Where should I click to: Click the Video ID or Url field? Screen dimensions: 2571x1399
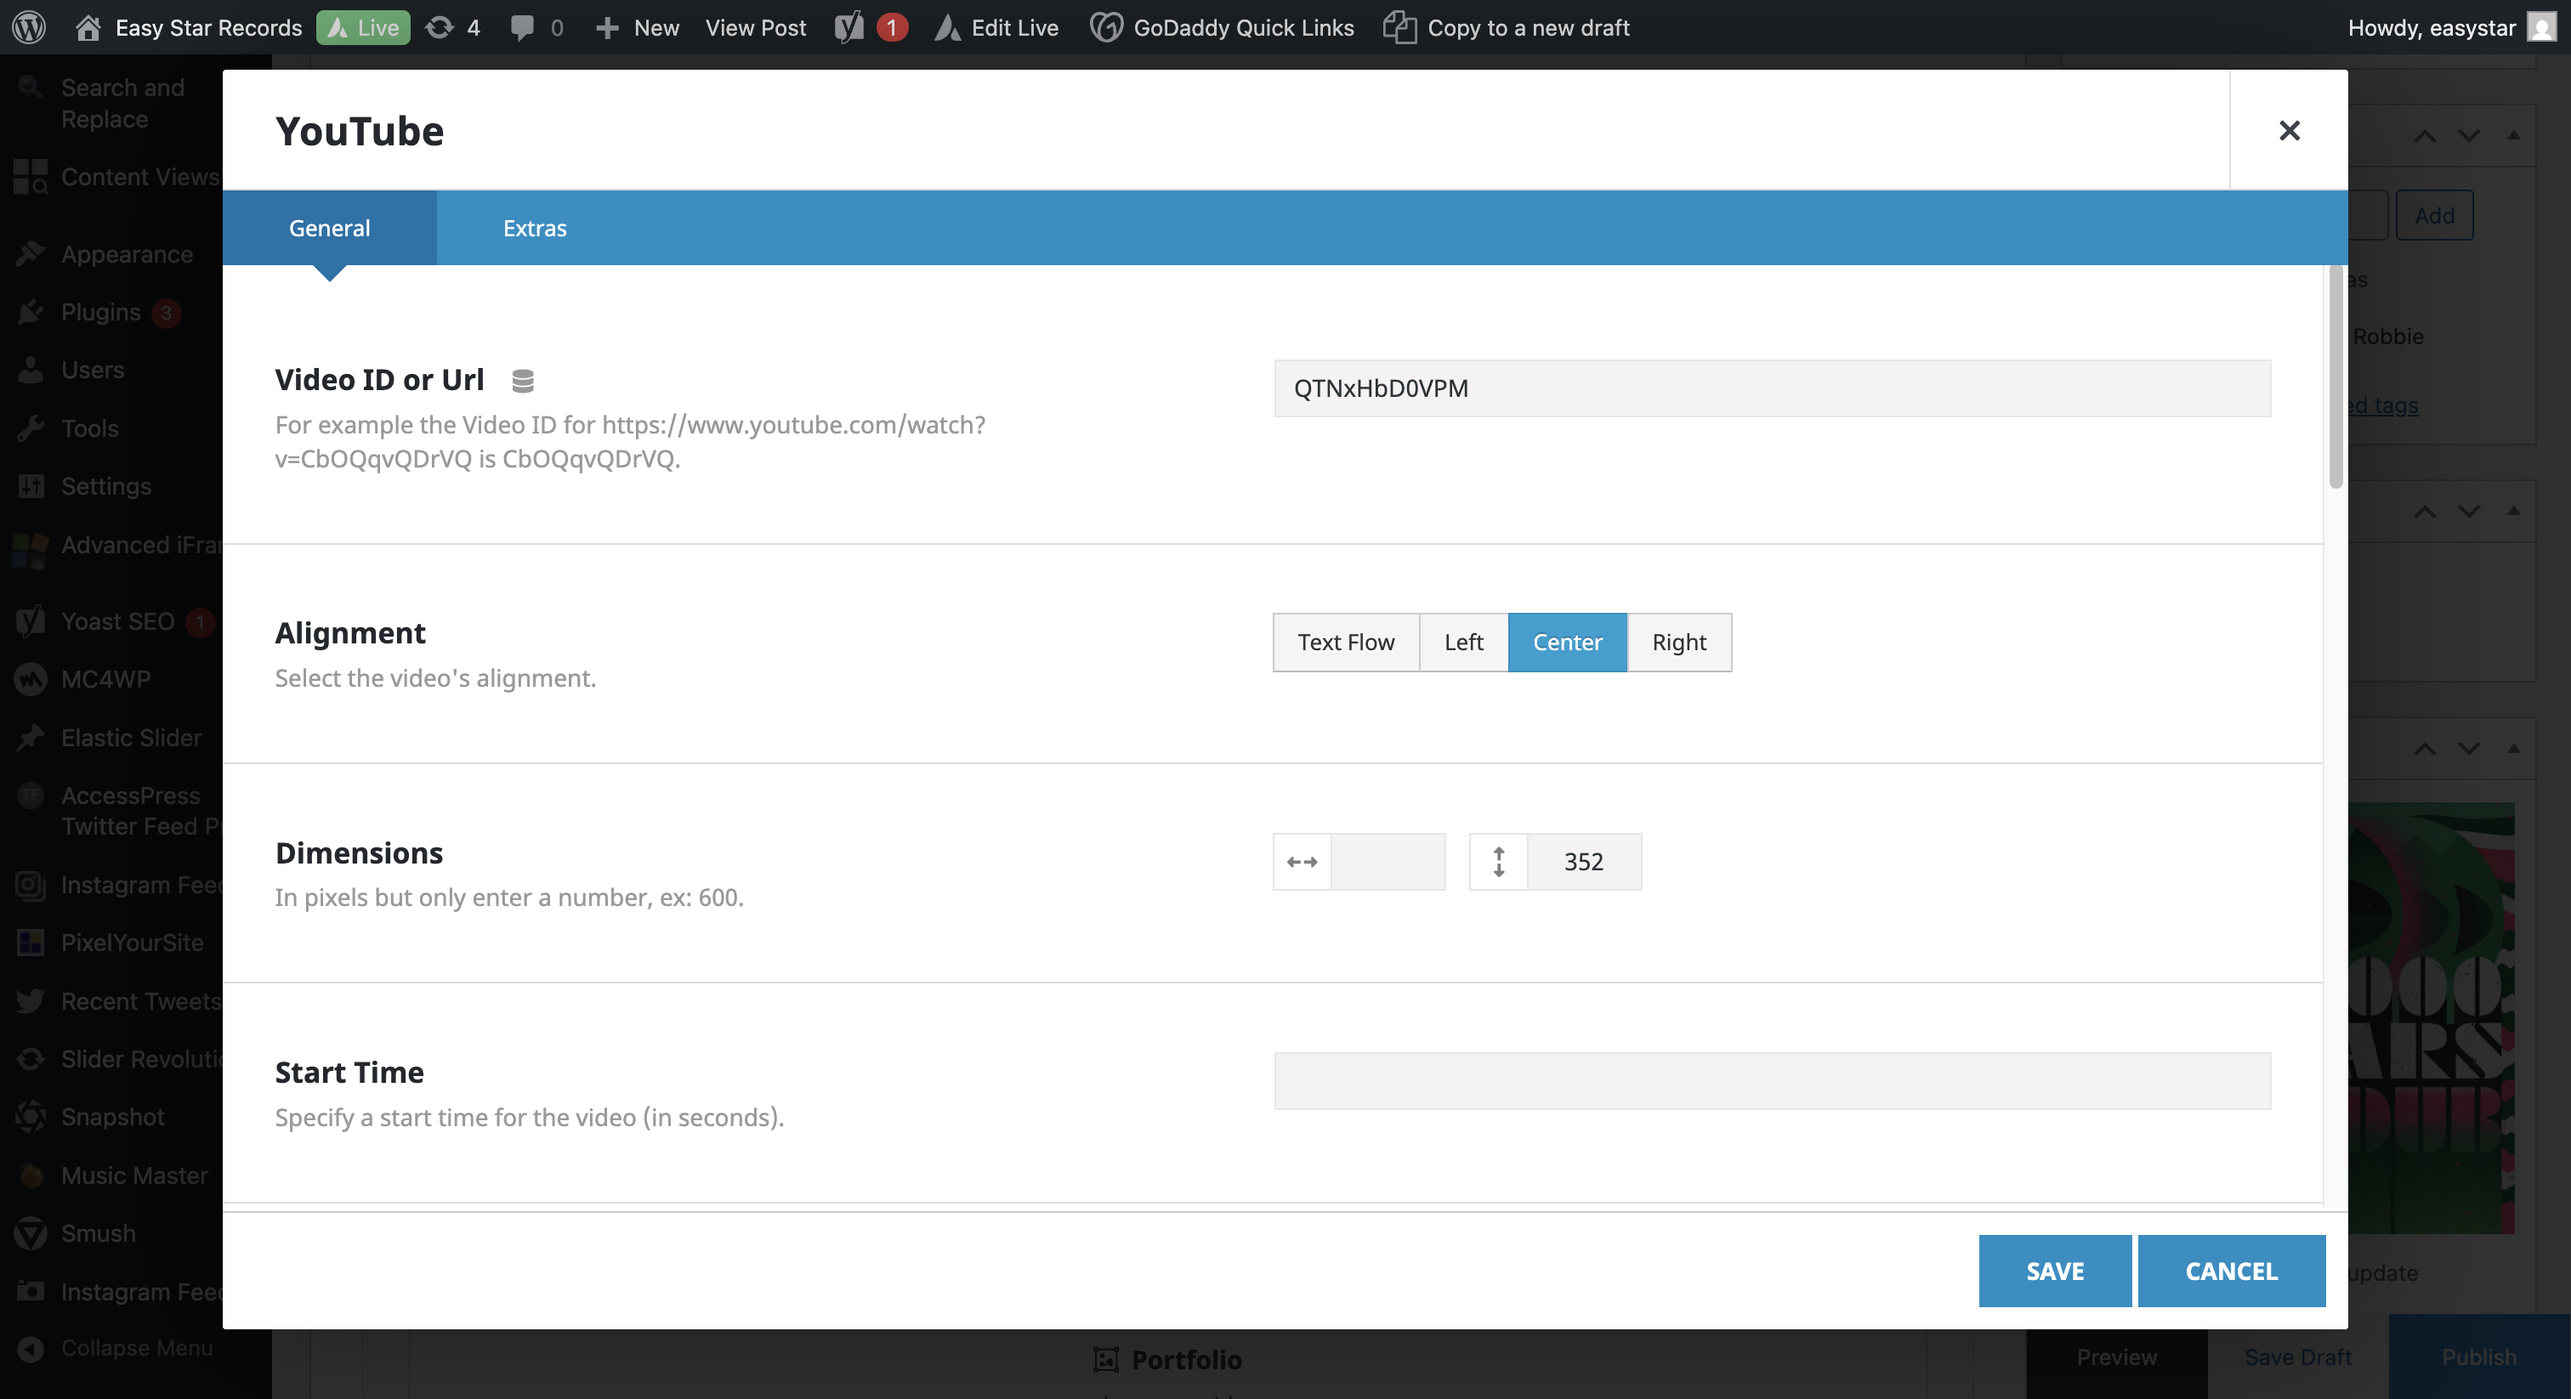tap(1772, 388)
